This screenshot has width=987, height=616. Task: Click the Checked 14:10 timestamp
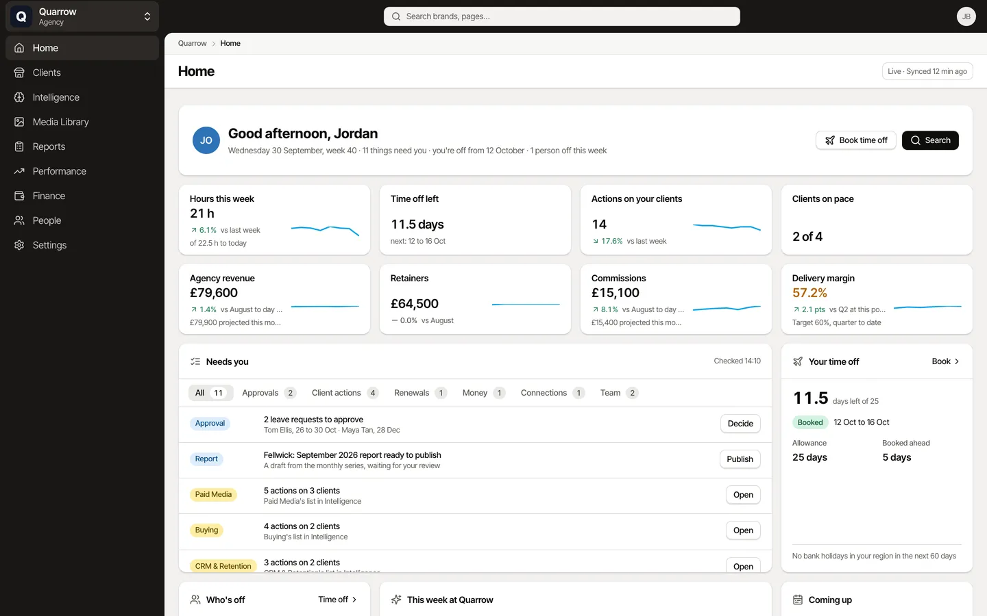click(737, 361)
